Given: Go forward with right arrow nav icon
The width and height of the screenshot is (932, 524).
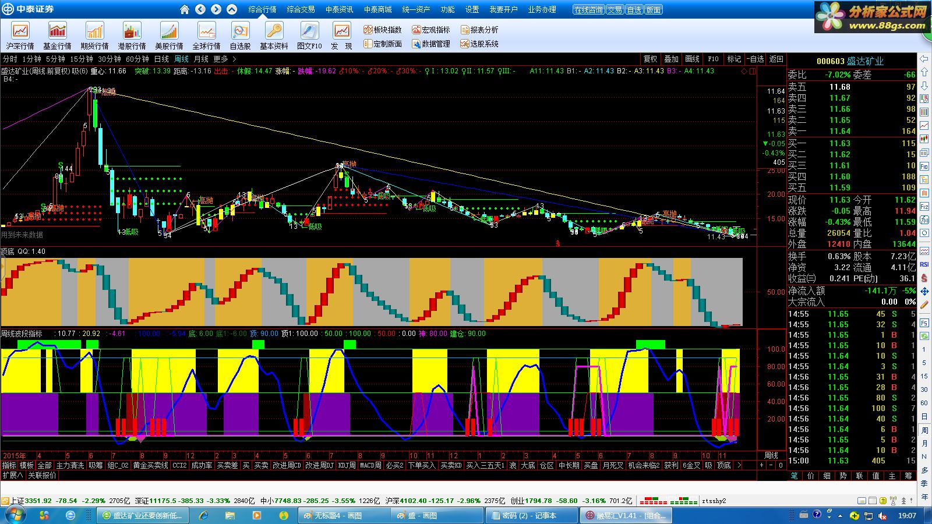Looking at the screenshot, I should point(216,9).
